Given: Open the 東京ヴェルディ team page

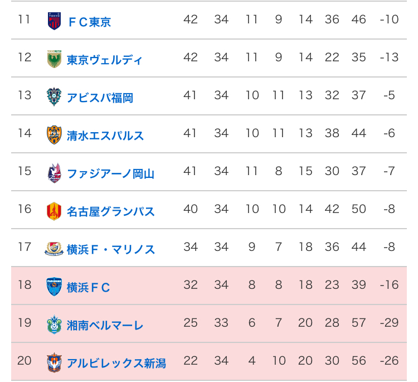Looking at the screenshot, I should pyautogui.click(x=104, y=60).
